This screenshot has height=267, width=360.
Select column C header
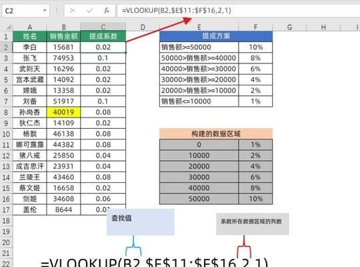click(x=103, y=27)
